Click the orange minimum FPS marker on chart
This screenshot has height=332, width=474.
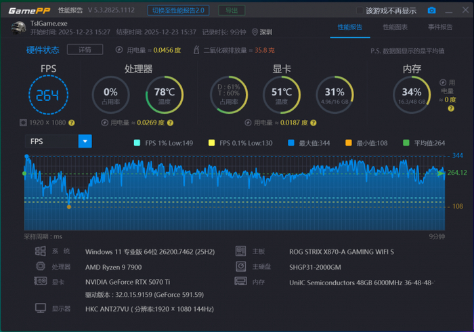[x=69, y=207]
